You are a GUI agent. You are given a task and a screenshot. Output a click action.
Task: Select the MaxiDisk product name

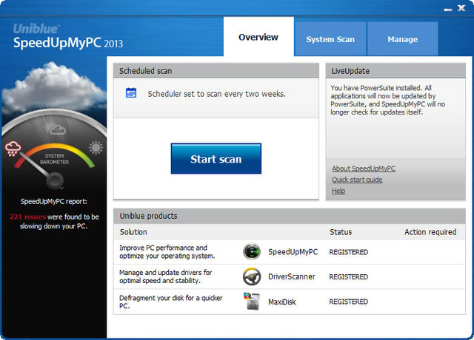(282, 302)
